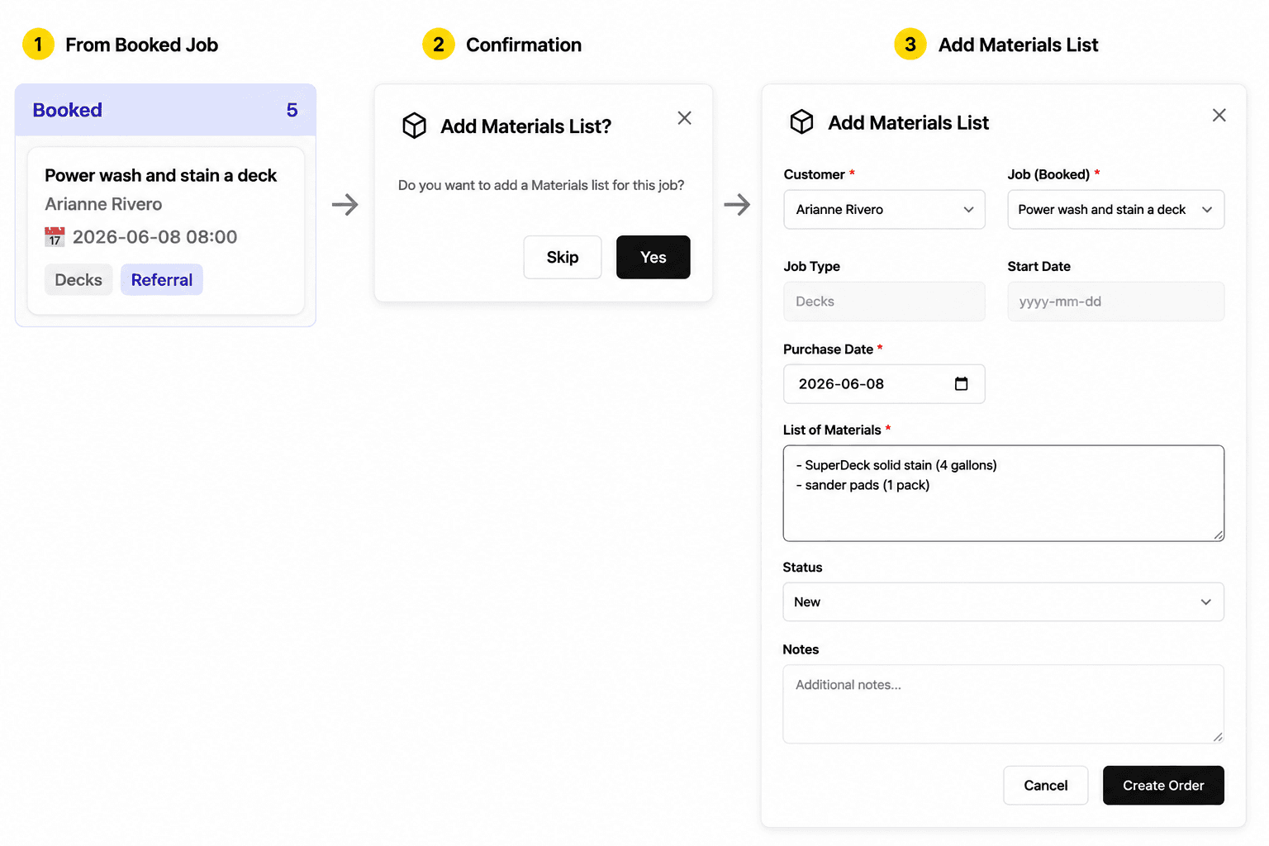1269x846 pixels.
Task: Open the Purchase Date calendar picker icon
Action: [x=961, y=383]
